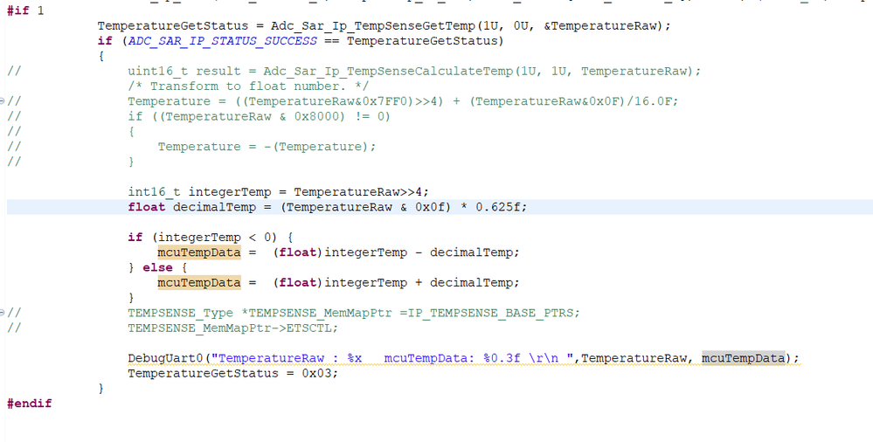The height and width of the screenshot is (442, 873).
Task: Click the 'else' keyword
Action: [157, 267]
